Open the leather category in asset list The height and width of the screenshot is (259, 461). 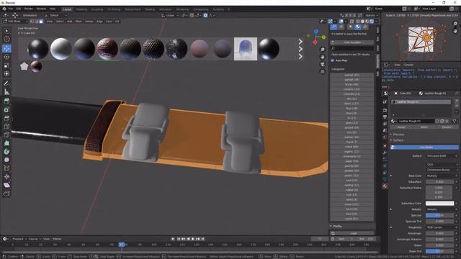(x=352, y=137)
